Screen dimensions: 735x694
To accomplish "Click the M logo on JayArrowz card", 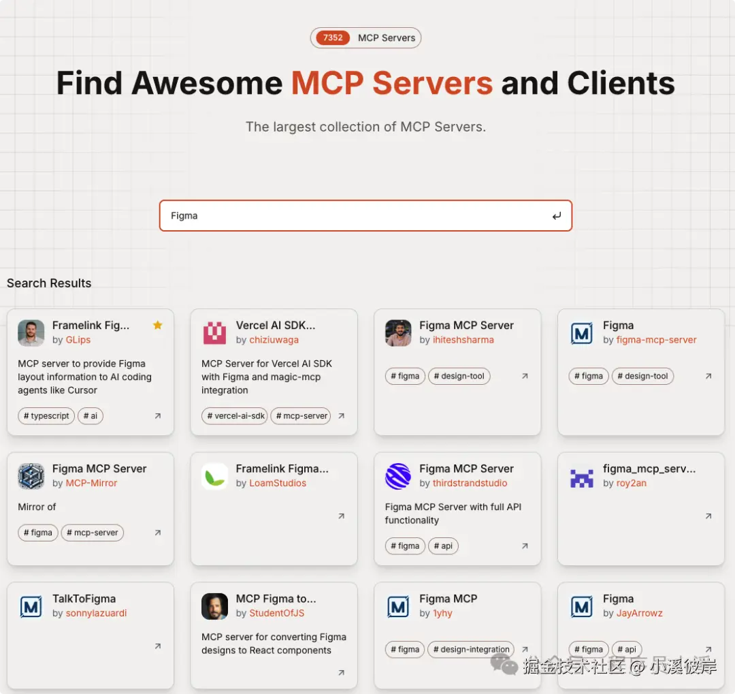I will pyautogui.click(x=582, y=607).
